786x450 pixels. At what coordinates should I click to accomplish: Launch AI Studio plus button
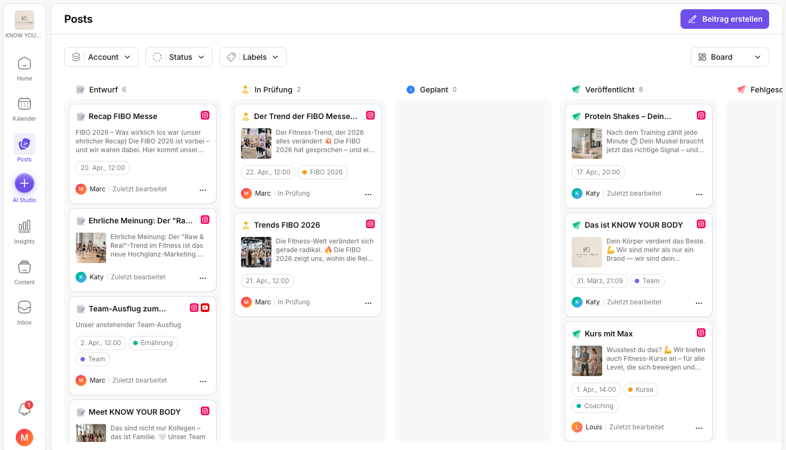(24, 184)
